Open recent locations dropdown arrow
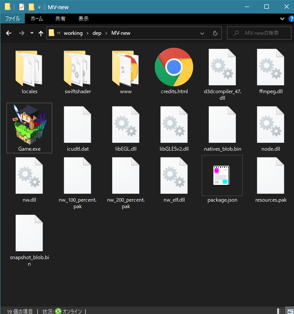The width and height of the screenshot is (294, 314). (x=32, y=33)
